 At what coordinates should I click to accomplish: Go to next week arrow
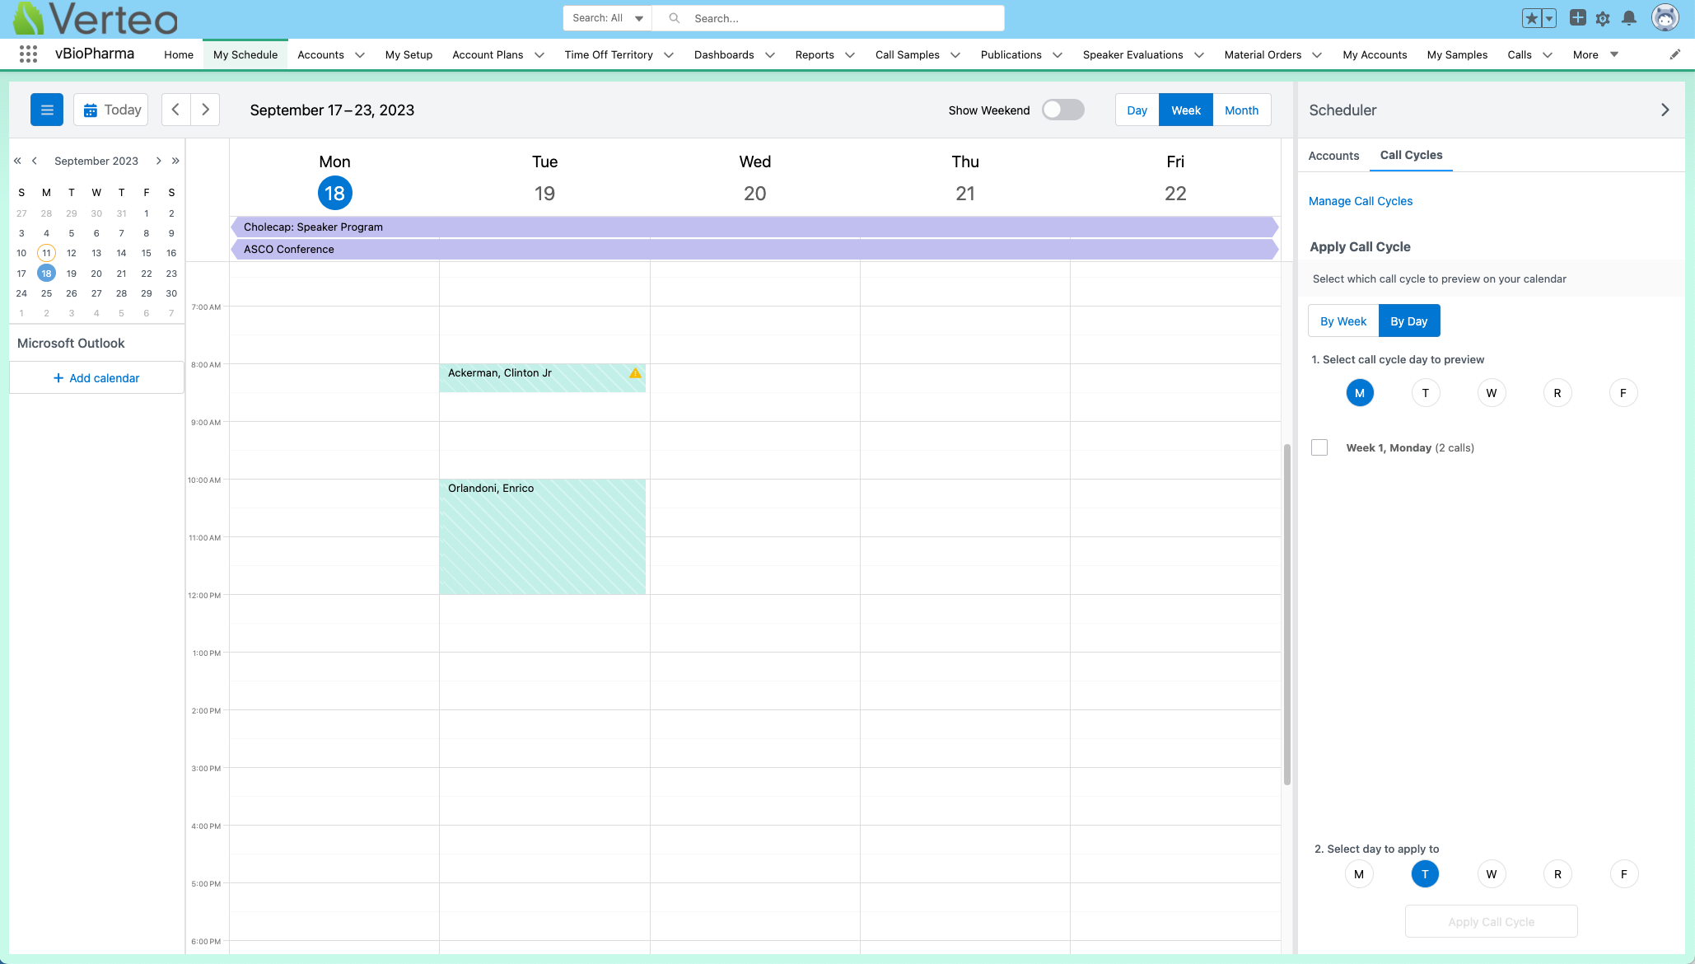tap(205, 110)
